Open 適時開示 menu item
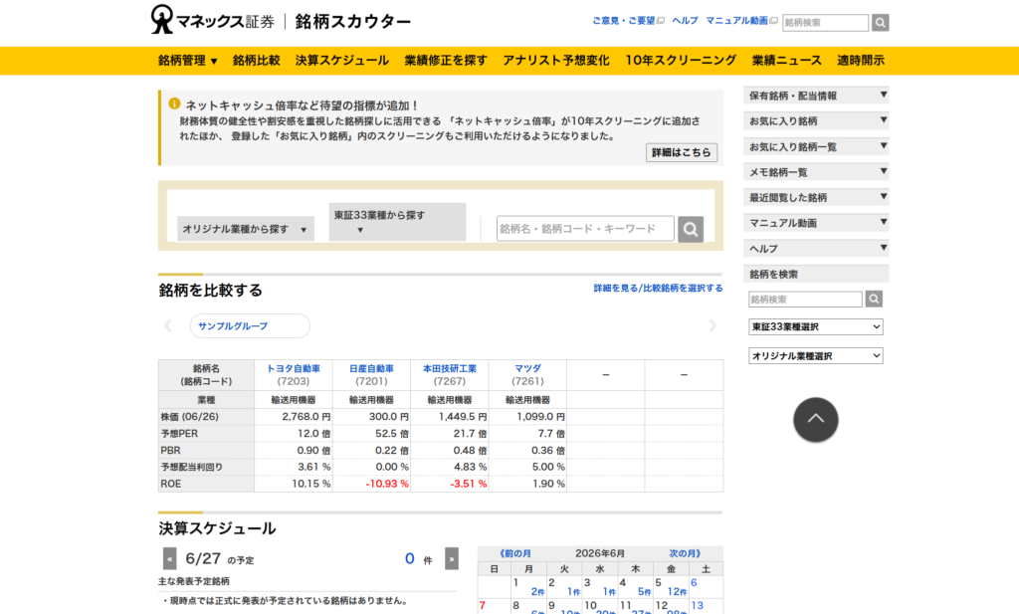The height and width of the screenshot is (614, 1019). coord(861,61)
